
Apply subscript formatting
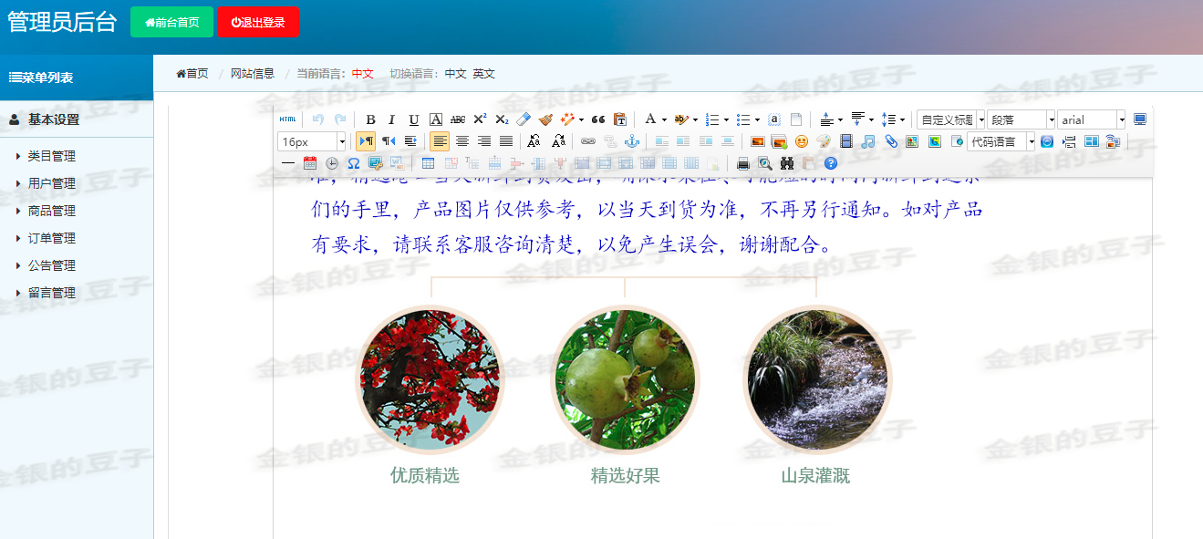(502, 119)
